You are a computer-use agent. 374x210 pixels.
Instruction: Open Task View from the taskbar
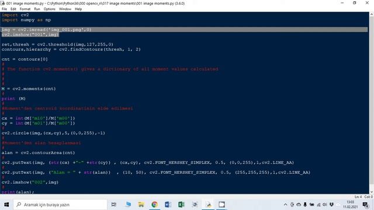(114, 205)
